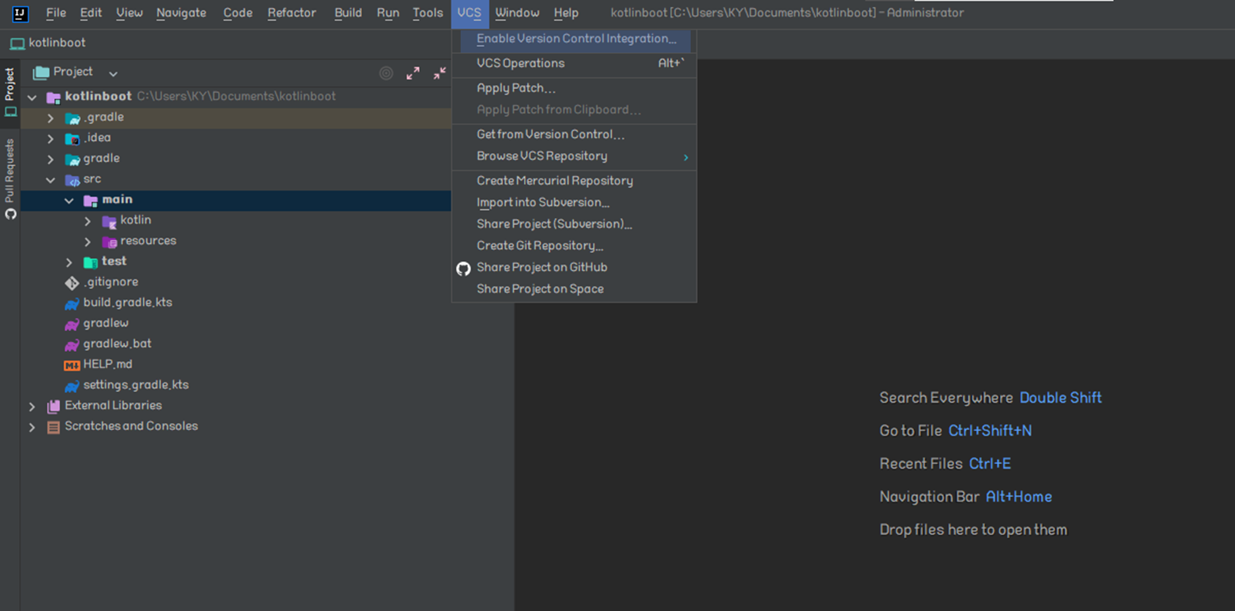The image size is (1235, 611).
Task: Click the Collapse All arrows icon
Action: click(440, 73)
